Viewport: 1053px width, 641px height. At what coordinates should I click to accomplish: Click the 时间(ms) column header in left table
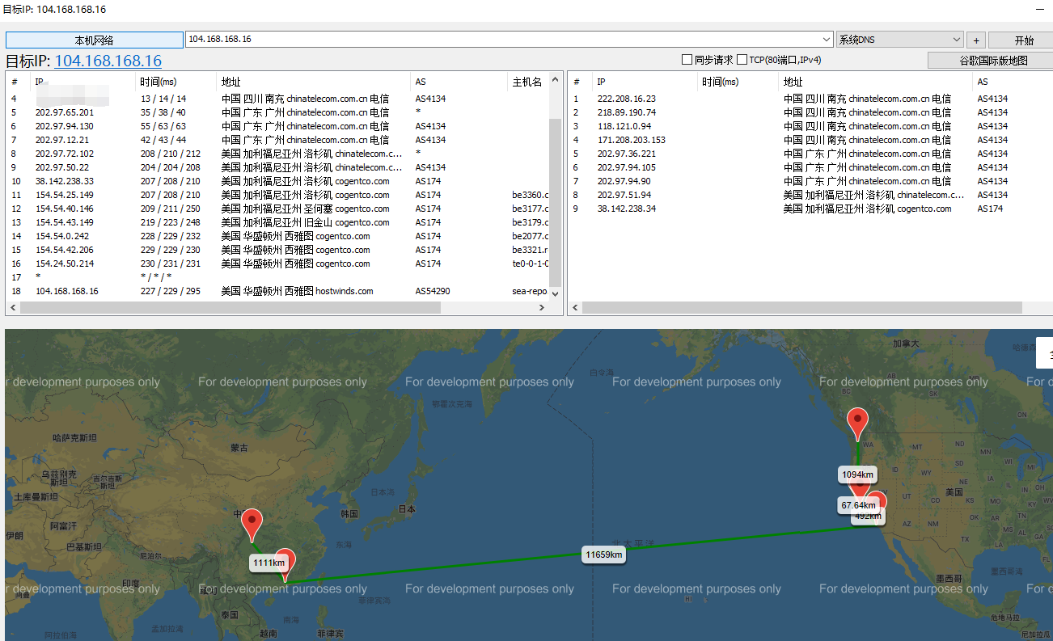click(158, 82)
